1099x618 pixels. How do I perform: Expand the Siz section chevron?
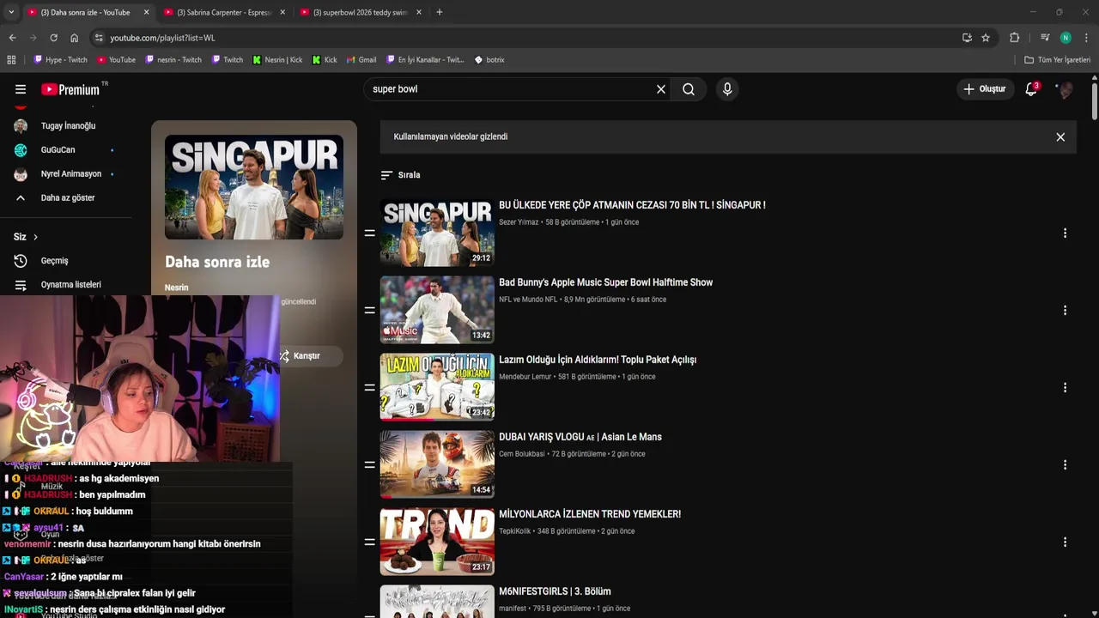(x=35, y=237)
